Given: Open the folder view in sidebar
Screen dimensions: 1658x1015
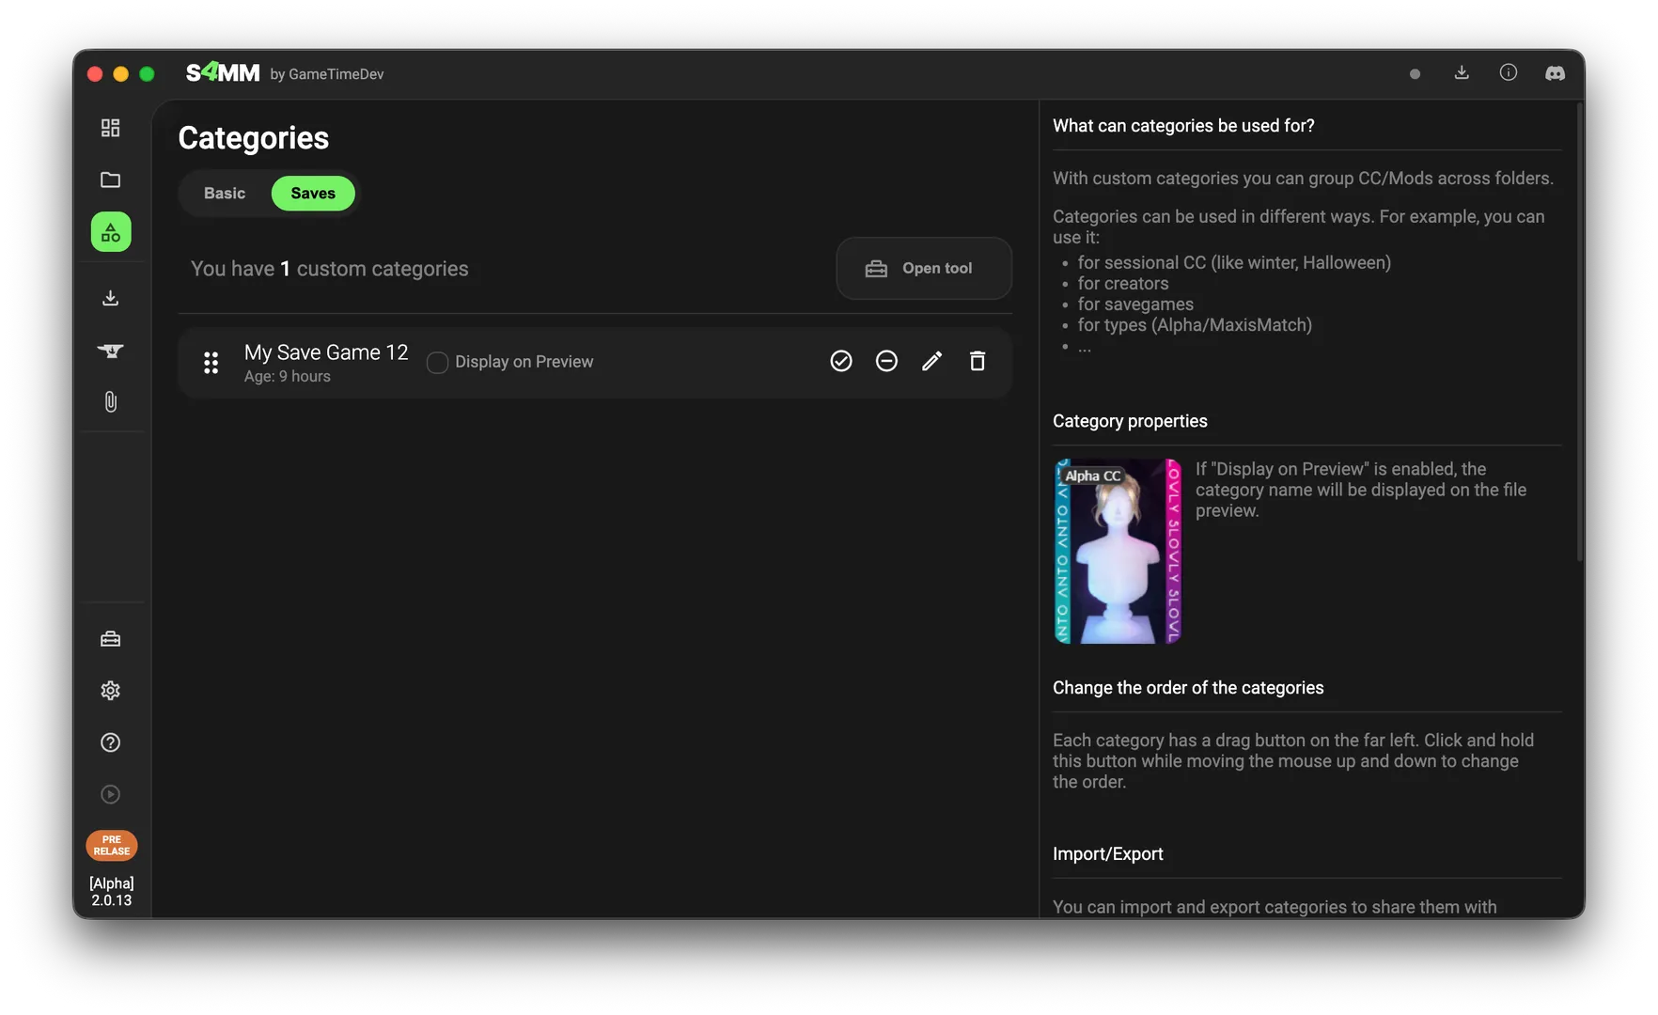Looking at the screenshot, I should (111, 180).
